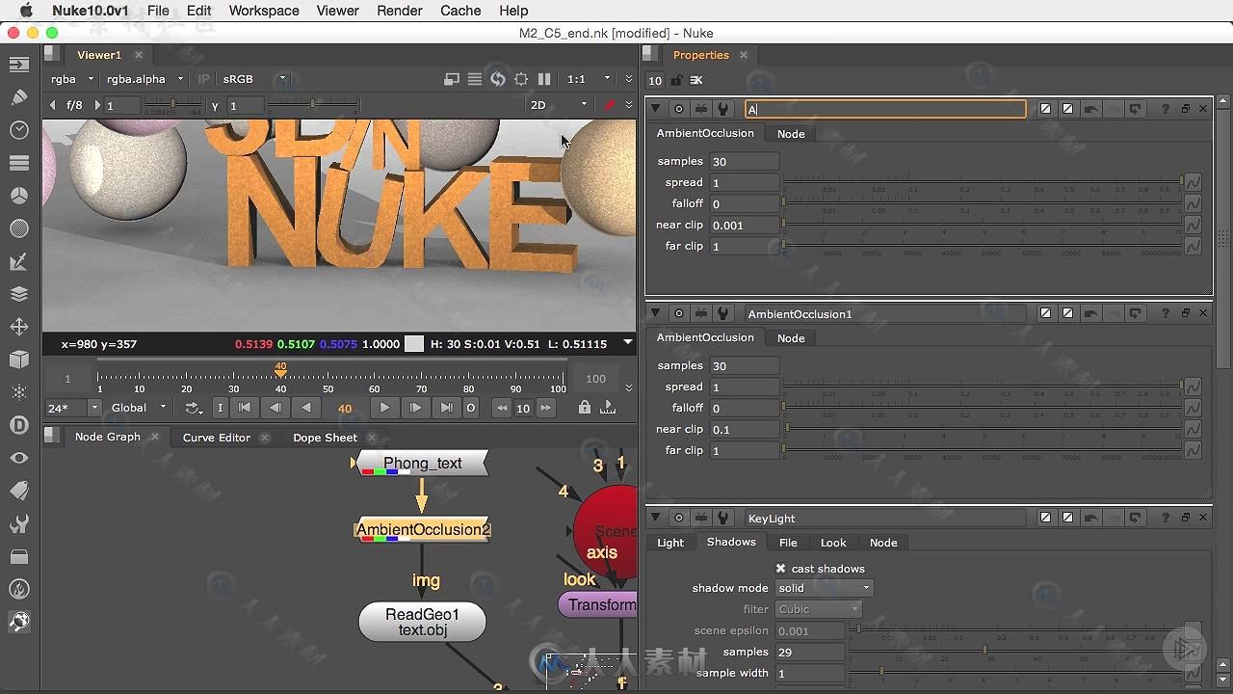Open the sRGB viewer process dropdown
The image size is (1233, 694).
click(254, 79)
